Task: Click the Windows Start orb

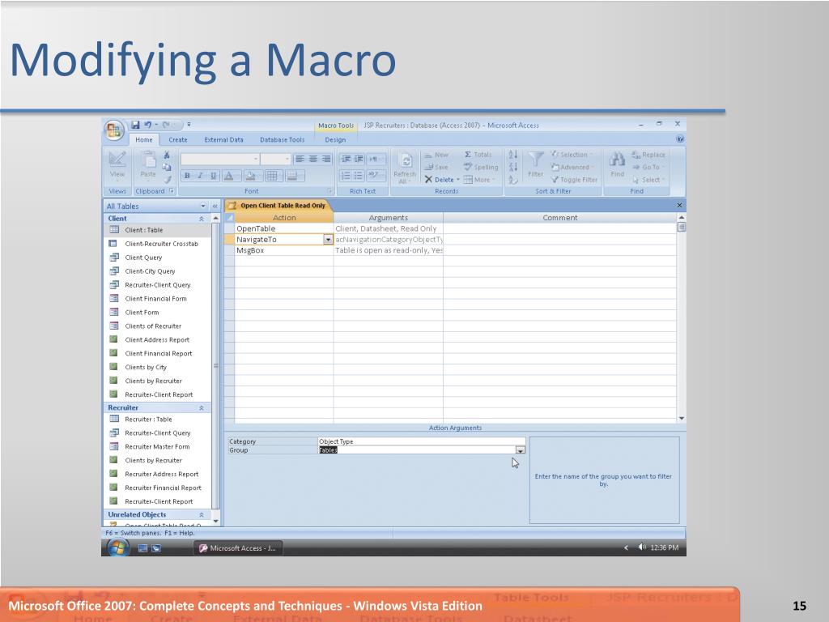Action: [x=118, y=547]
